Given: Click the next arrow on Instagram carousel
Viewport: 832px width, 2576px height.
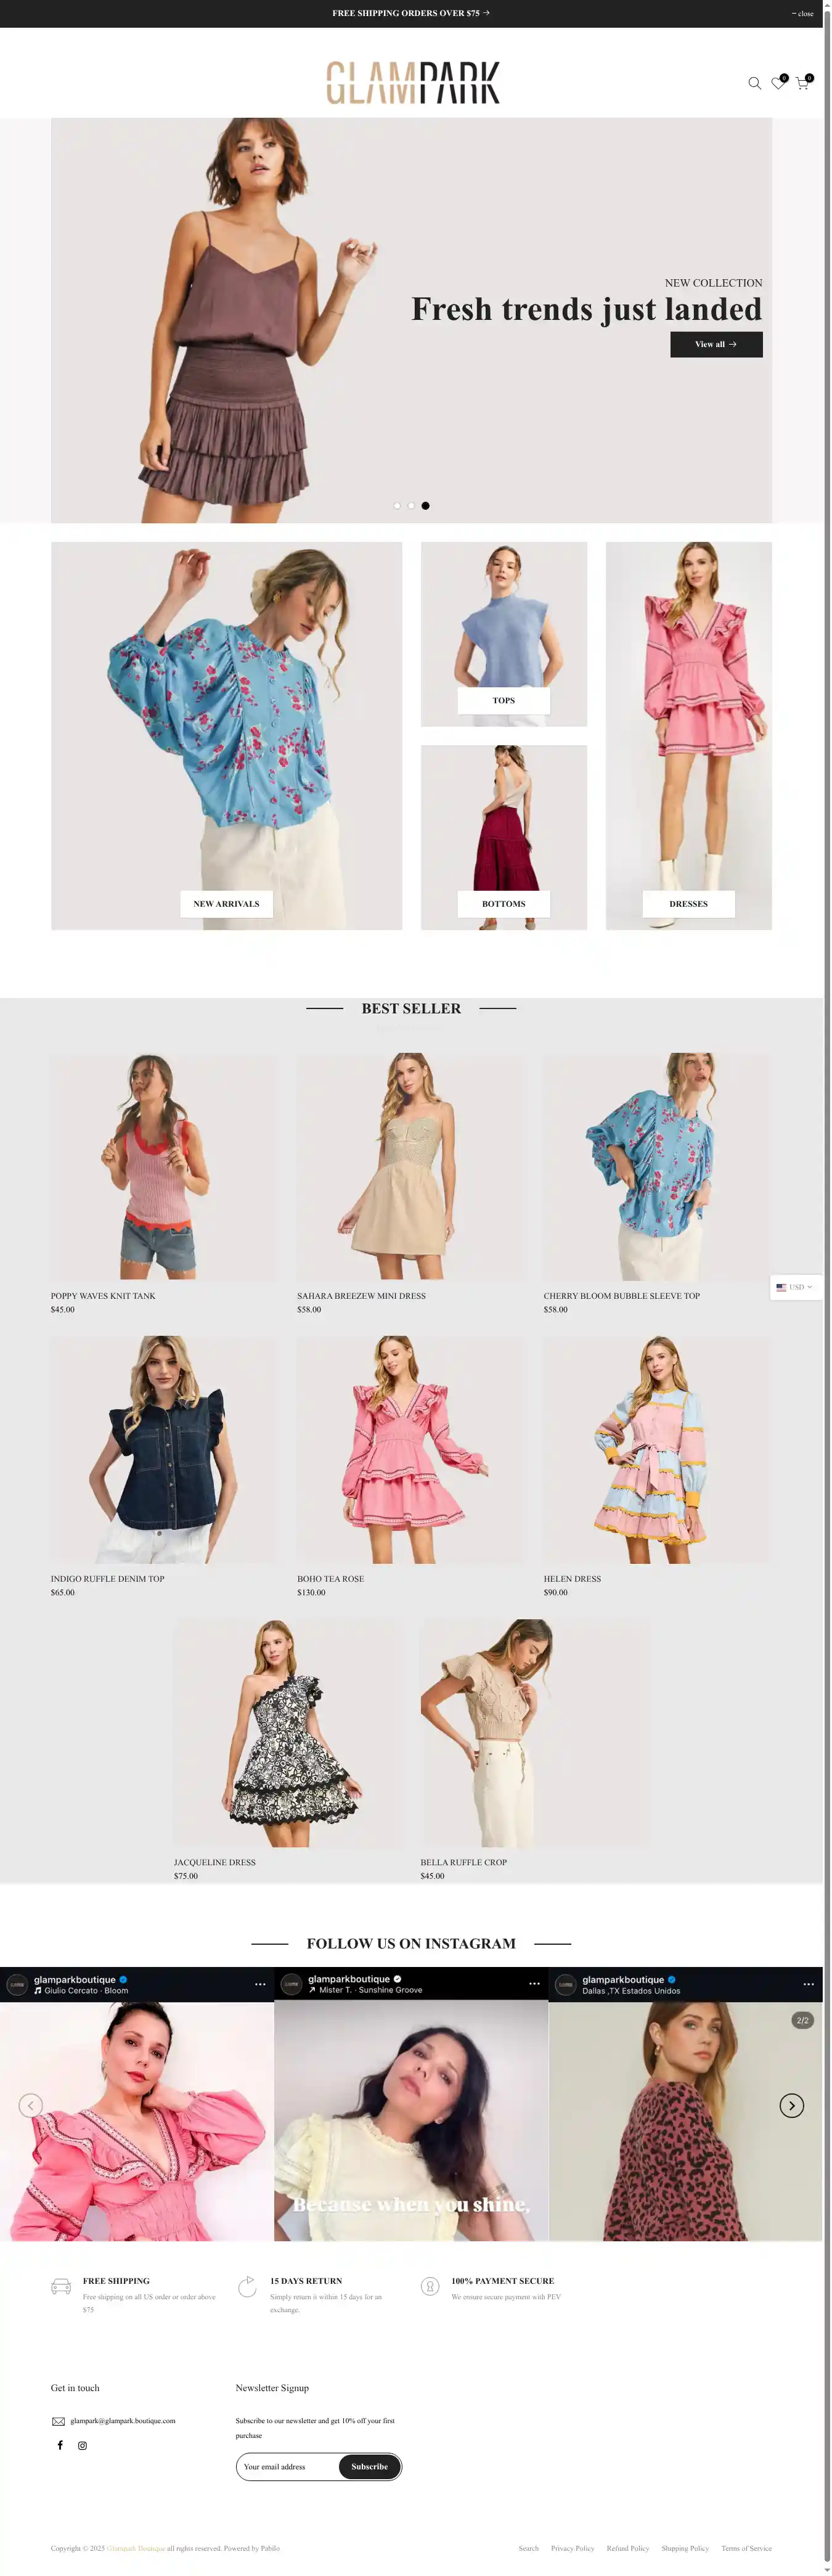Looking at the screenshot, I should pos(791,2105).
